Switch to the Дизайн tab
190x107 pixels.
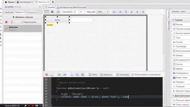(50, 7)
